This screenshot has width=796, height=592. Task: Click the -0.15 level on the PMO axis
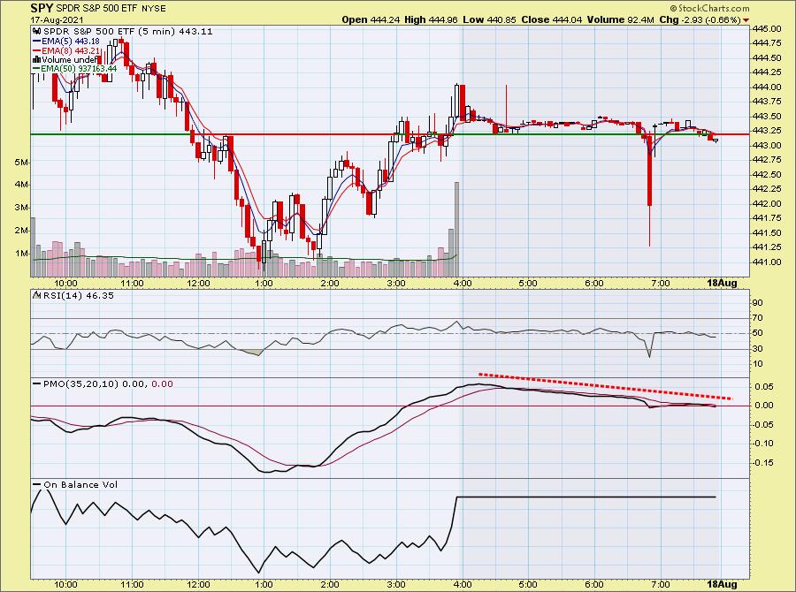762,463
